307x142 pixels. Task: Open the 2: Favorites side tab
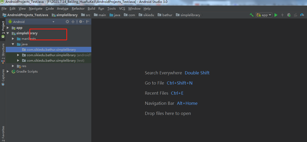(3, 134)
